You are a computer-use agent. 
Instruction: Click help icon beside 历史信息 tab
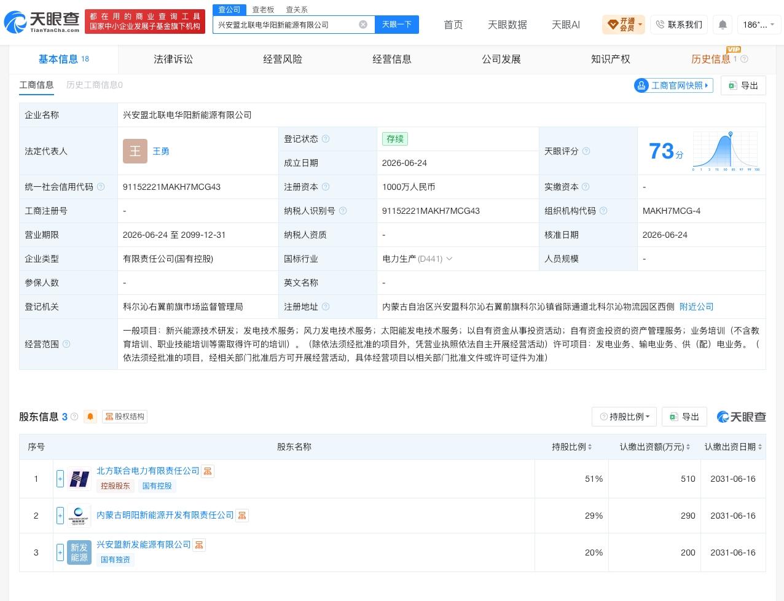(745, 59)
